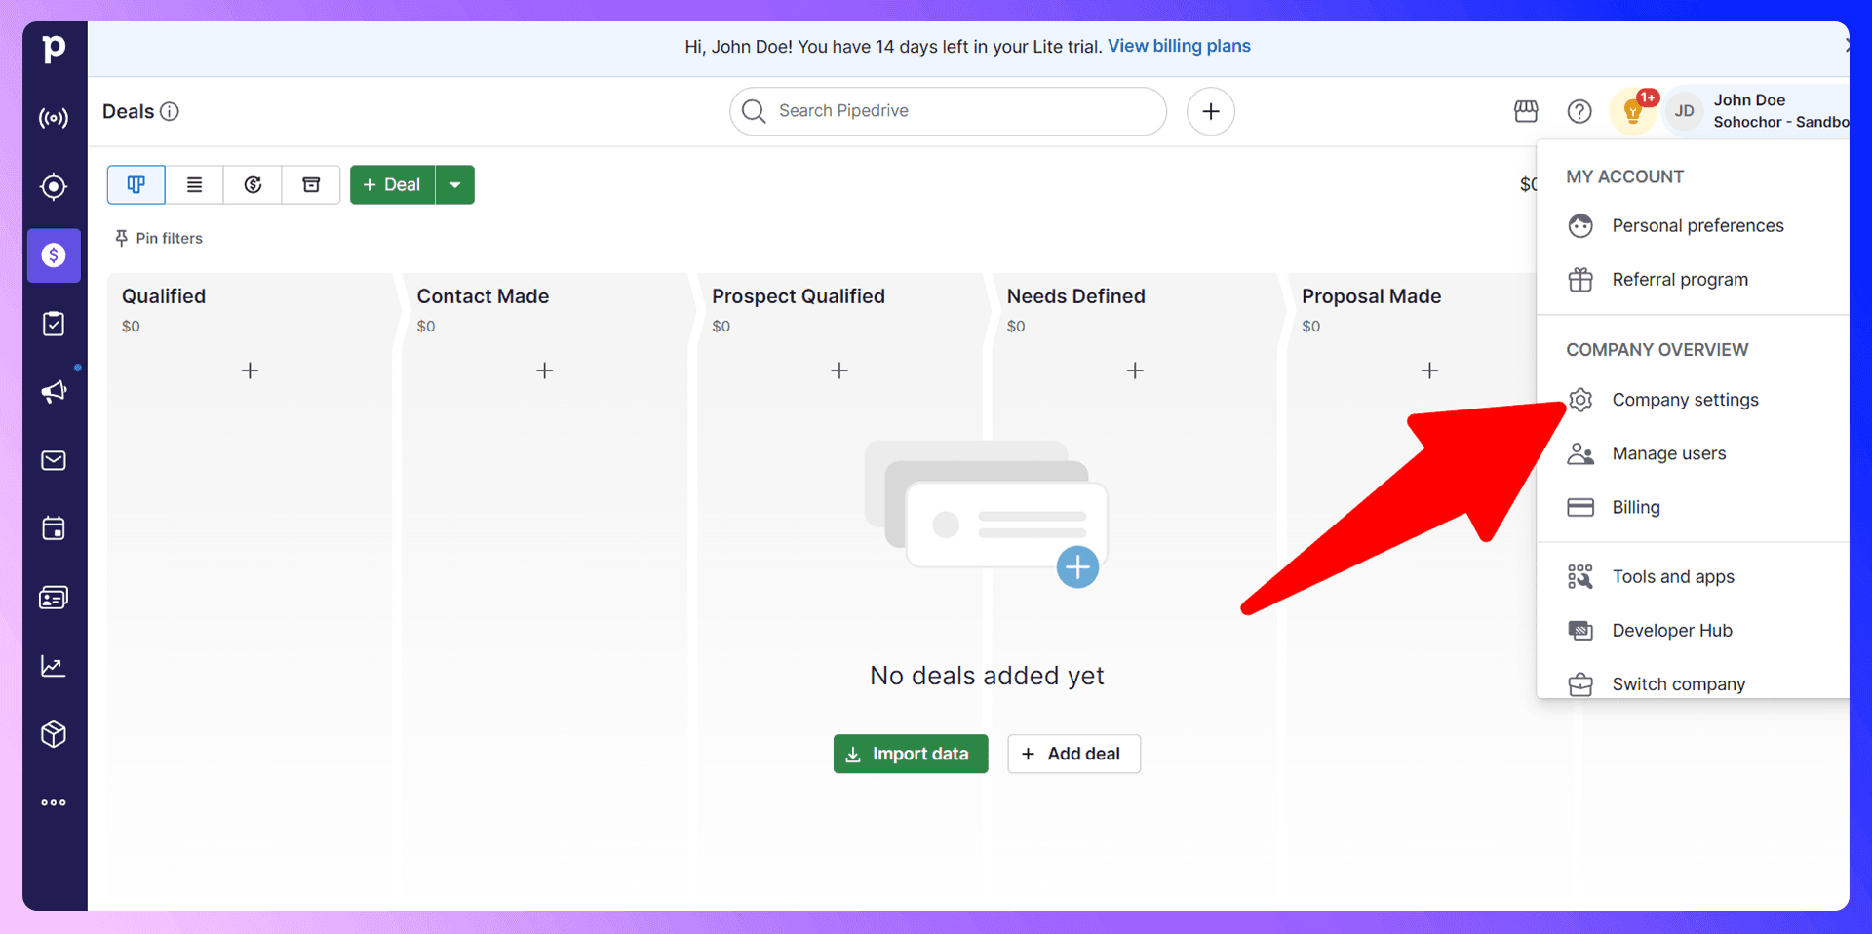
Task: Click the green + Deal button
Action: tap(392, 185)
